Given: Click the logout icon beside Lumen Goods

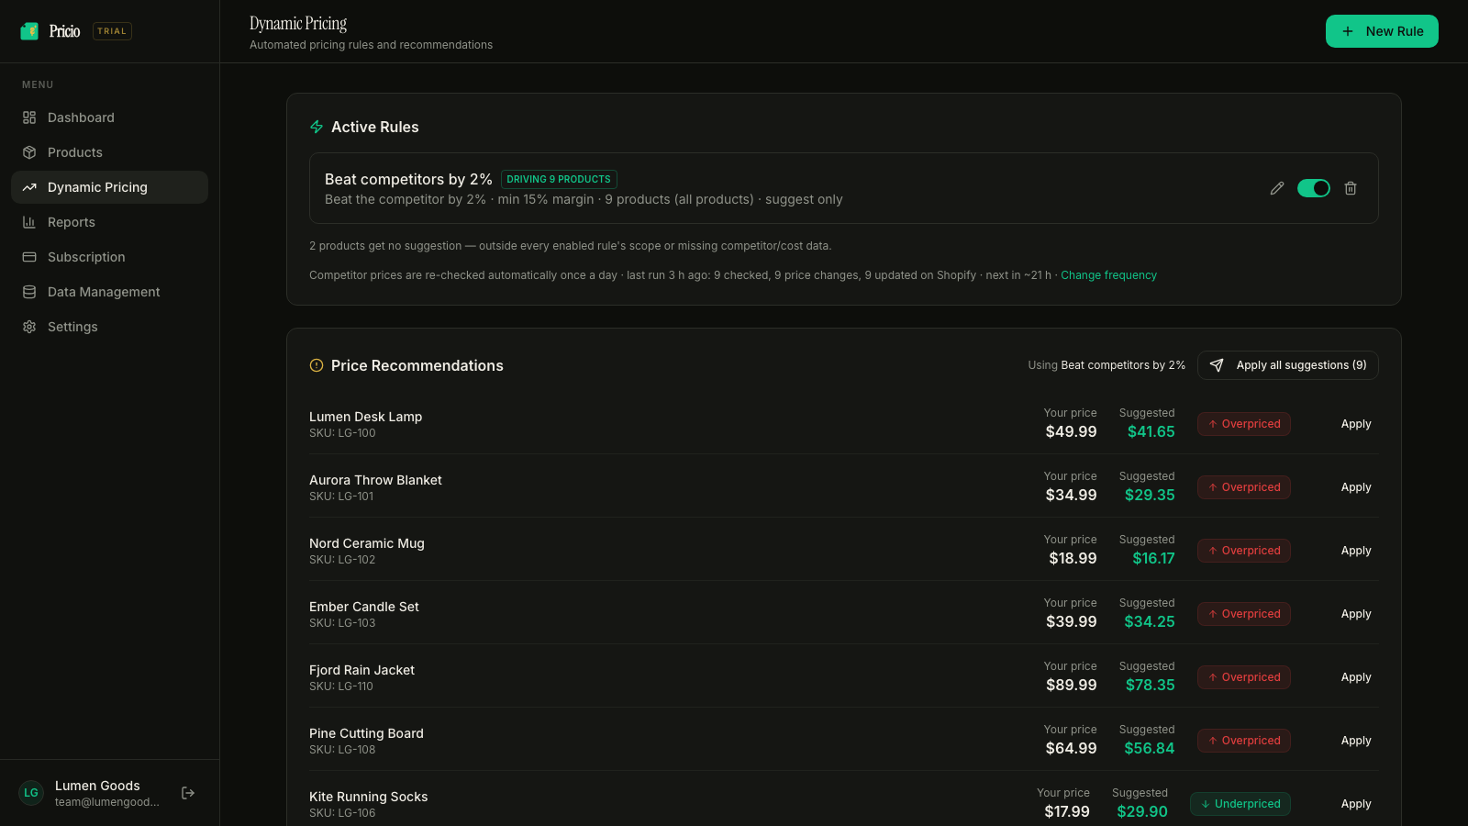Looking at the screenshot, I should pyautogui.click(x=188, y=793).
